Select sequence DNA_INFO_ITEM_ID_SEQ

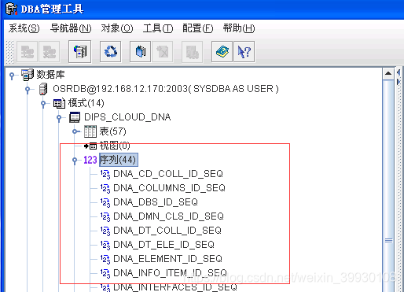[x=170, y=273]
